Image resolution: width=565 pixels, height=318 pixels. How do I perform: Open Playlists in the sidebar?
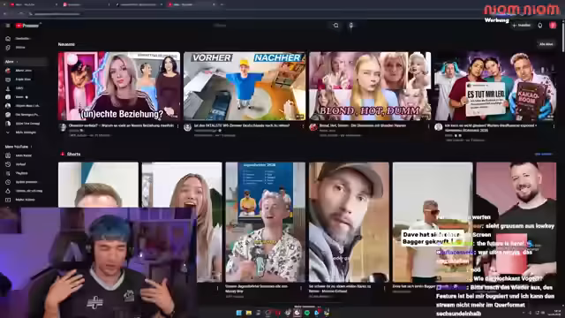click(19, 173)
